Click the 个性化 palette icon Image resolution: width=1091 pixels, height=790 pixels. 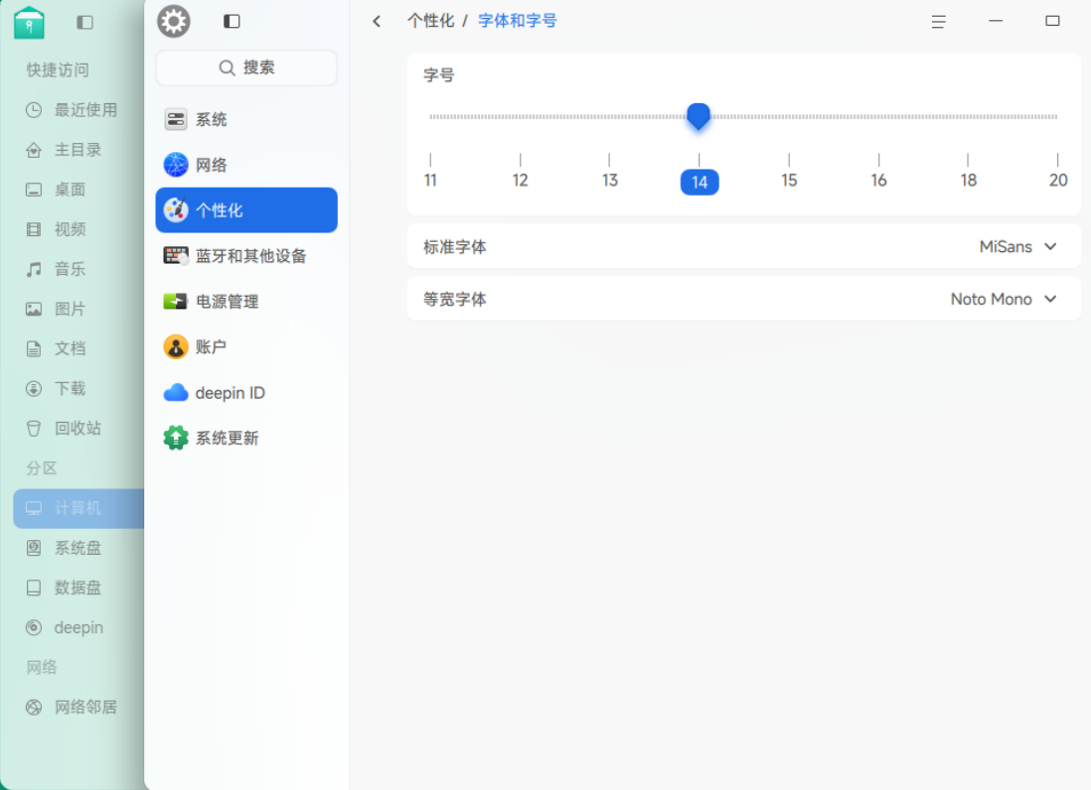pos(175,209)
